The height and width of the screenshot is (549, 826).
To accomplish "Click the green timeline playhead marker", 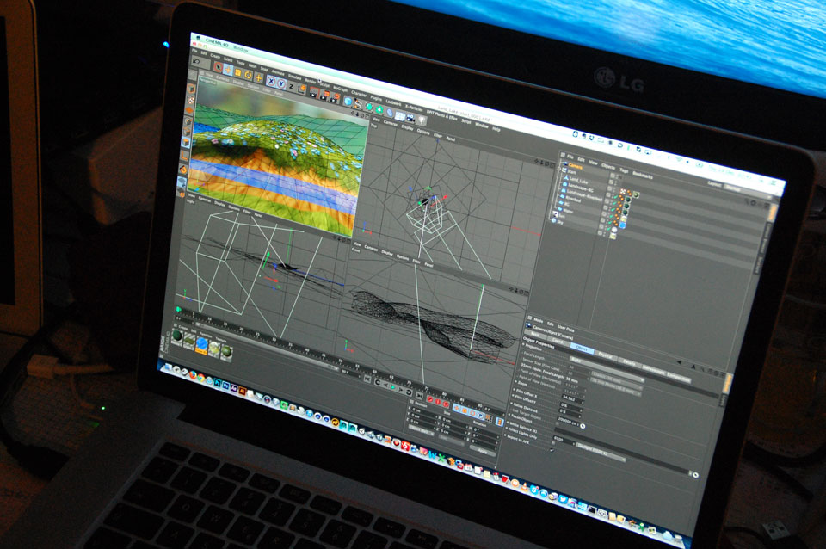I will coord(179,309).
